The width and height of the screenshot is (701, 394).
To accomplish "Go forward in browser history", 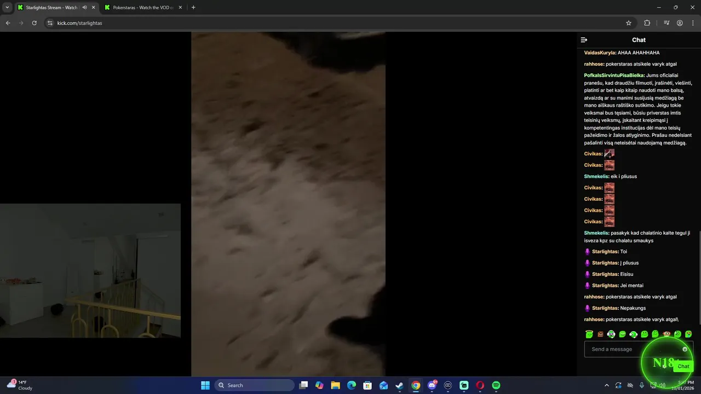I will [x=21, y=23].
